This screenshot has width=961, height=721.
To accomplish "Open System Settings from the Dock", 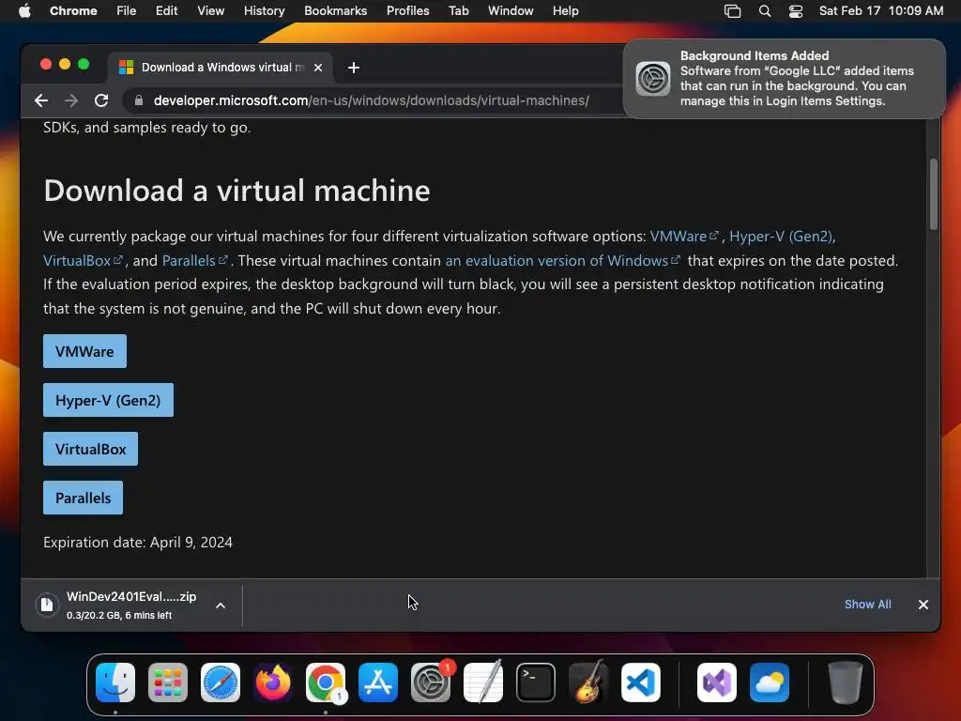I will pyautogui.click(x=430, y=683).
